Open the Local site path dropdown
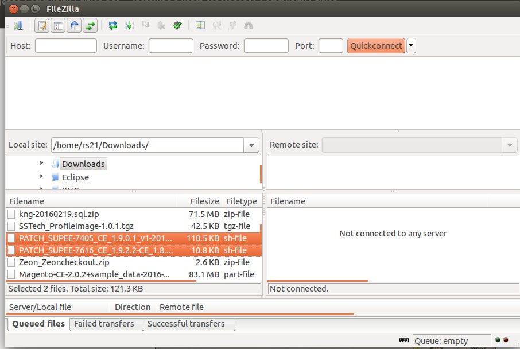The width and height of the screenshot is (520, 349). 251,145
